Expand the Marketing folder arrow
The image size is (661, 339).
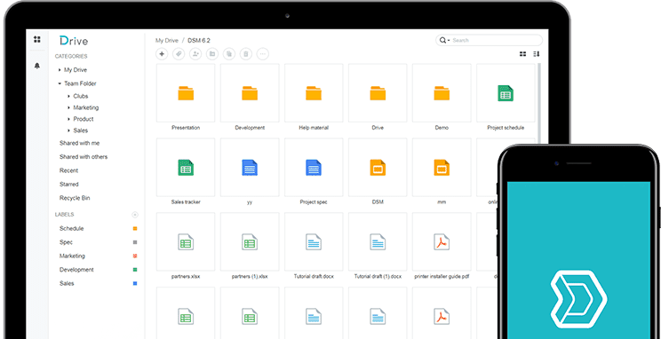pyautogui.click(x=68, y=107)
